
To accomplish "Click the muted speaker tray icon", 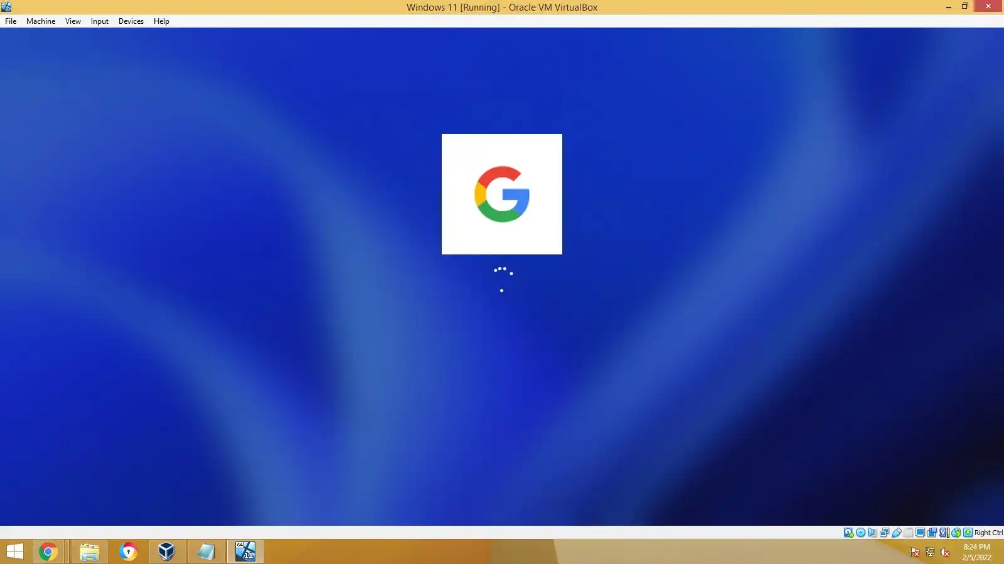I will [945, 552].
